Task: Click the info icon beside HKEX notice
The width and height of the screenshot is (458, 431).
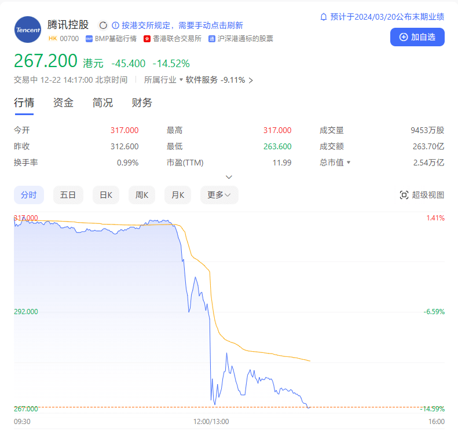Action: point(115,25)
